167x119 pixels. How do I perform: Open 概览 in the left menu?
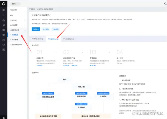tap(12, 15)
